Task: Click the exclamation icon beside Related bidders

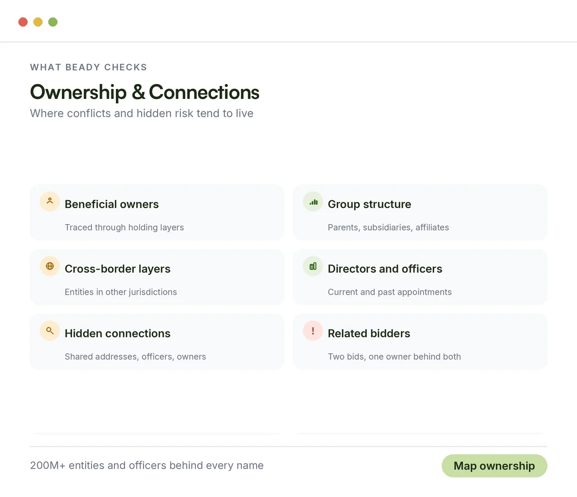Action: pos(313,331)
